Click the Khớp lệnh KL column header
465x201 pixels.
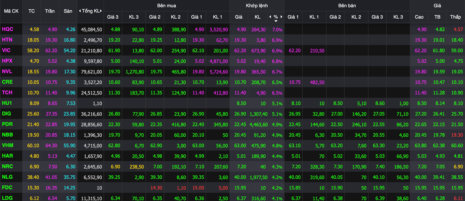(257, 17)
